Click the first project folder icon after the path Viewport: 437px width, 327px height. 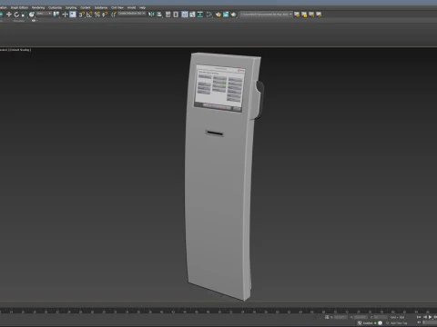pyautogui.click(x=297, y=15)
